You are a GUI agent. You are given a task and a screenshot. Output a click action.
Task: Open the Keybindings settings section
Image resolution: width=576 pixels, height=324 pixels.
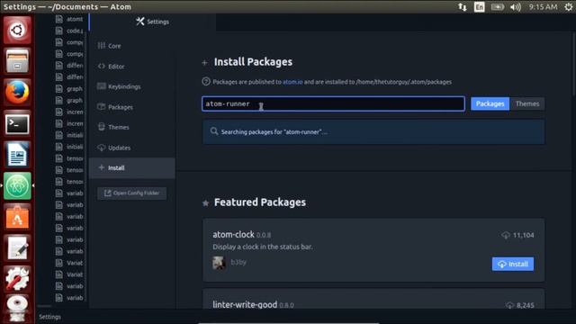(x=119, y=86)
